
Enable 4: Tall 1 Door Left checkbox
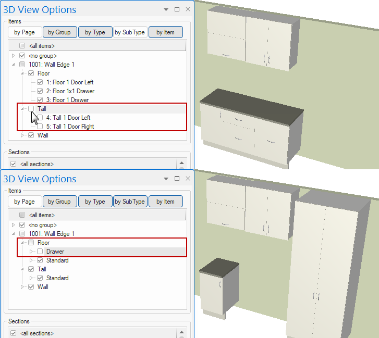(x=40, y=118)
